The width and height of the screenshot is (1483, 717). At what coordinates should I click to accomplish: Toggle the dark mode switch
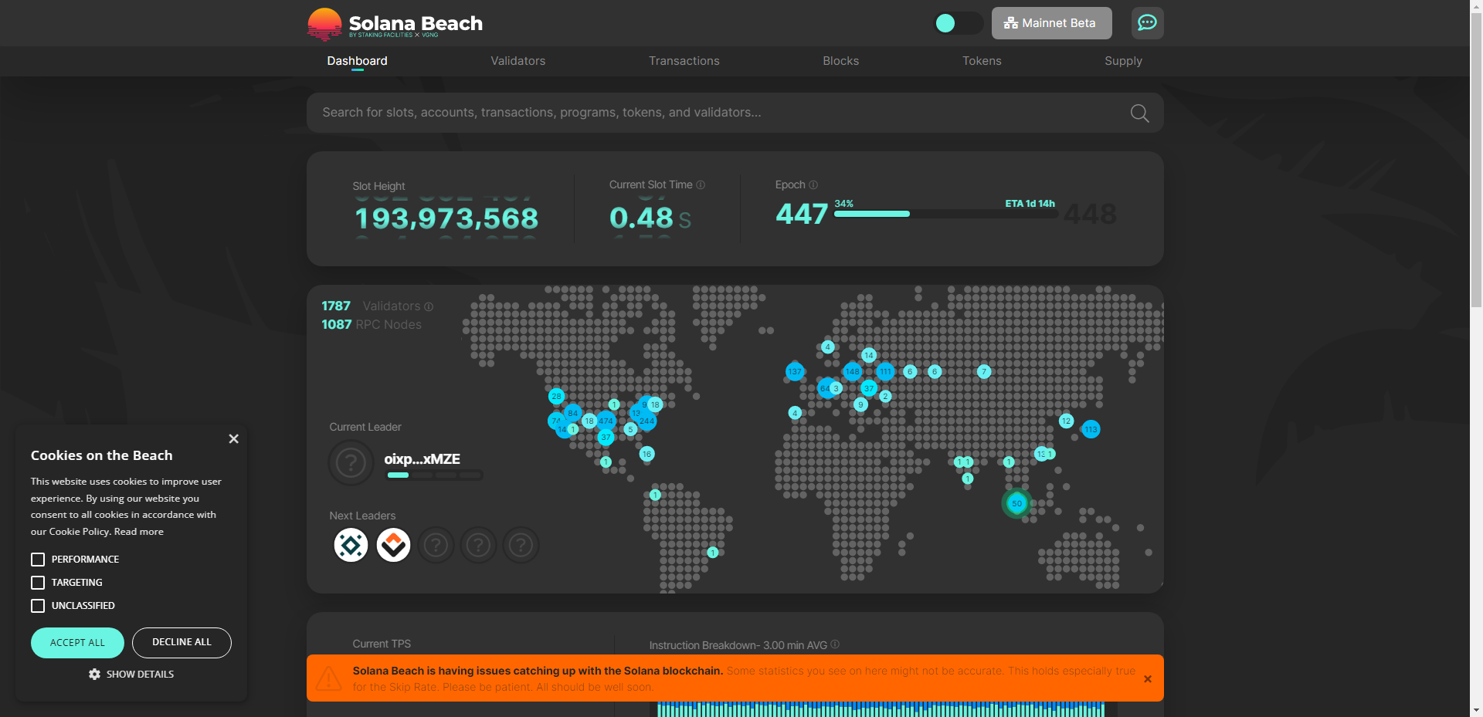tap(957, 23)
